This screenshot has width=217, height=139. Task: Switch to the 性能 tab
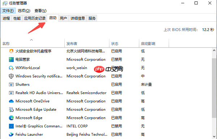pos(17,18)
